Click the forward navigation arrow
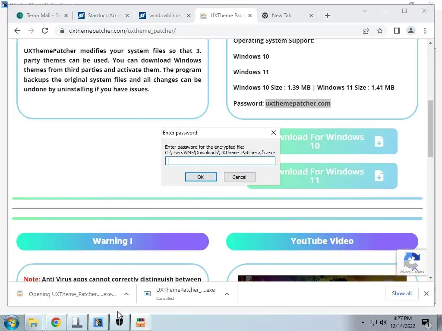Viewport: 442px width, 331px height. (x=31, y=31)
